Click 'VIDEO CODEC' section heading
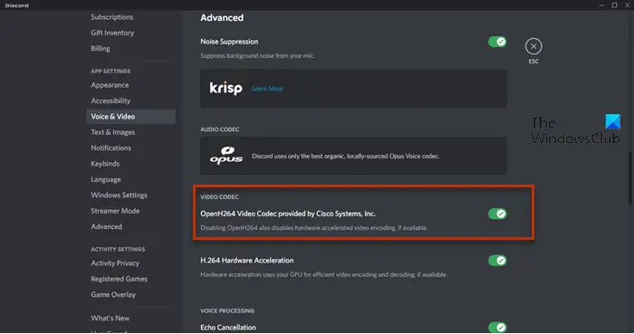The height and width of the screenshot is (334, 634). pyautogui.click(x=219, y=196)
